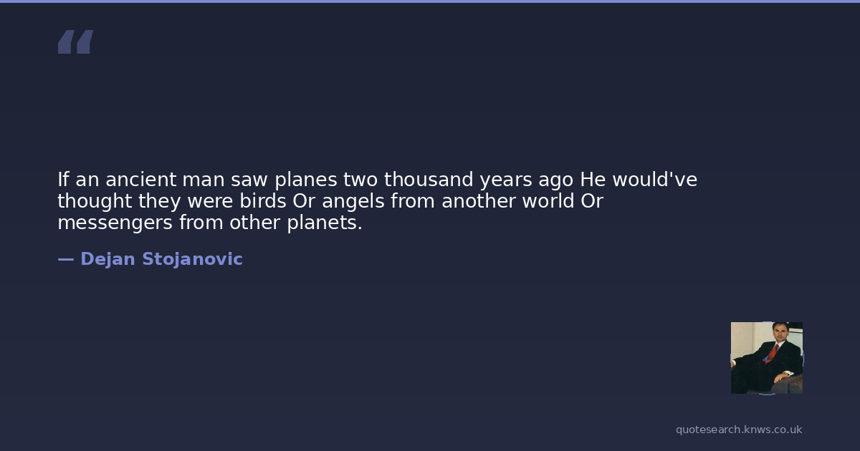
Task: Click the opening word "If" of the quote
Action: [x=63, y=180]
